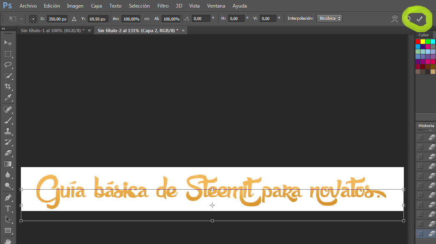
Task: Select the Path Selection arrow tool
Action: tap(8, 219)
